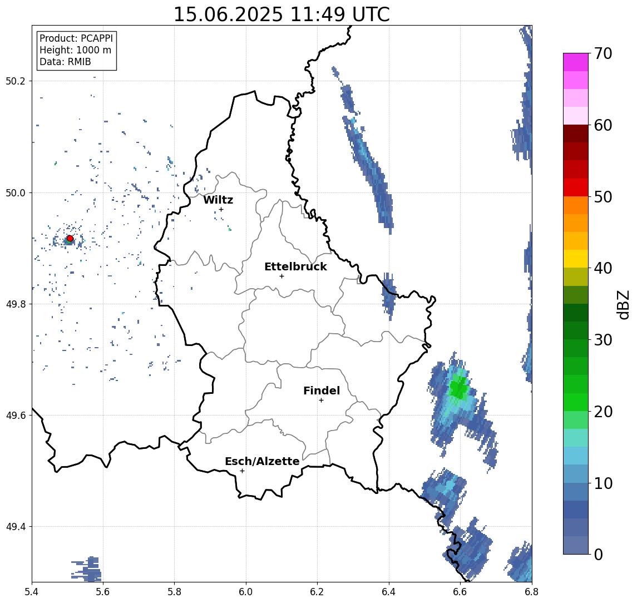Click the longitude axis label '6.4'

point(389,592)
